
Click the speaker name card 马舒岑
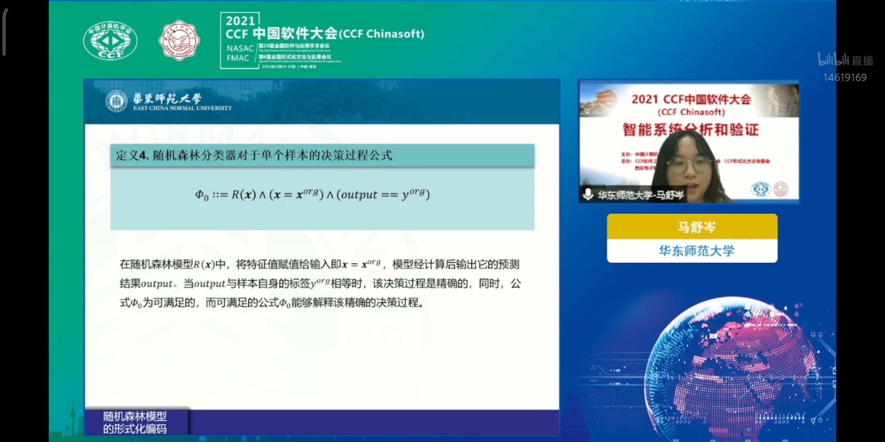pyautogui.click(x=692, y=227)
